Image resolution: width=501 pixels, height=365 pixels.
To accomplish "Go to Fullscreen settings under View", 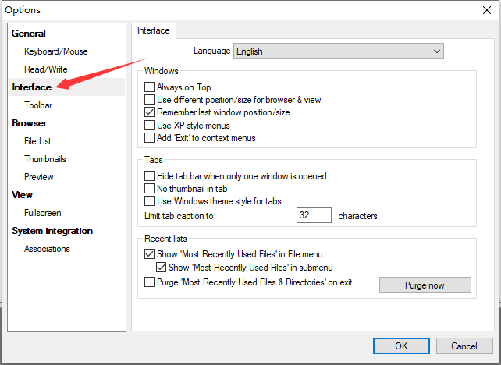I will tap(42, 213).
